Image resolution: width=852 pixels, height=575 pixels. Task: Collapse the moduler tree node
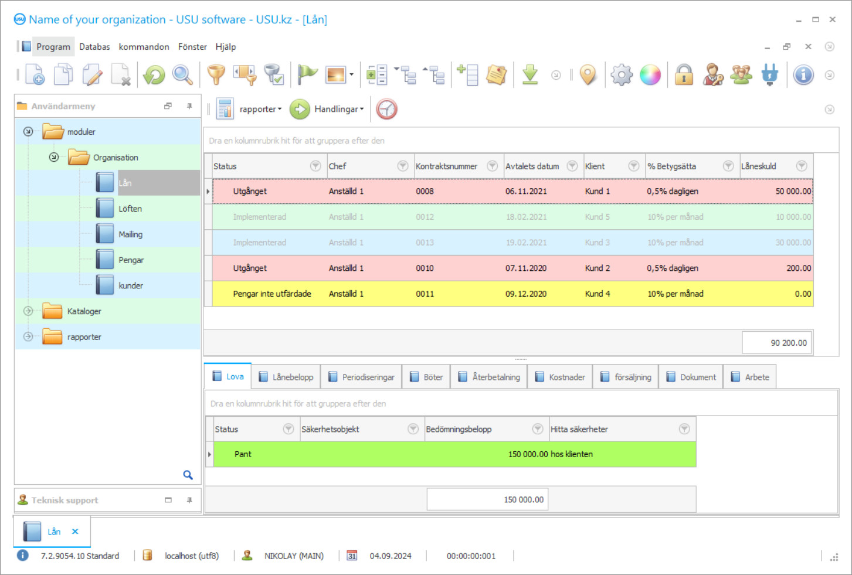coord(28,132)
